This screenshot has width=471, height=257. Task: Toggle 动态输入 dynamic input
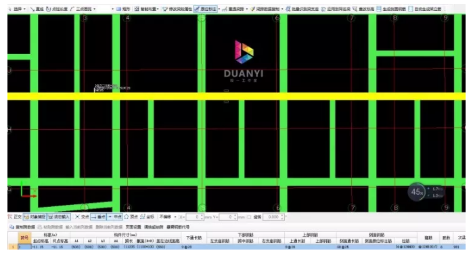59,217
